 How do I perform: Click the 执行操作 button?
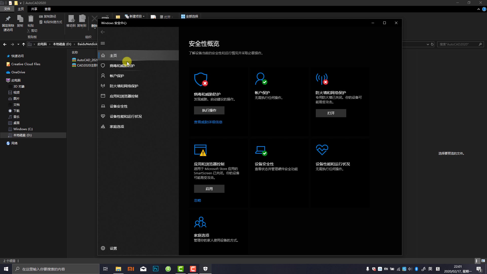point(209,110)
